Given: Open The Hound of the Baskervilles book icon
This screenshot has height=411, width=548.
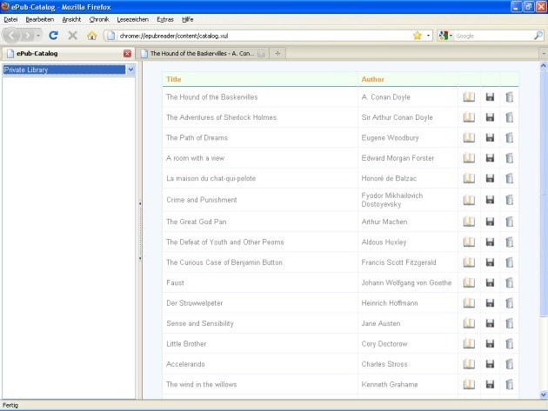Looking at the screenshot, I should 469,97.
